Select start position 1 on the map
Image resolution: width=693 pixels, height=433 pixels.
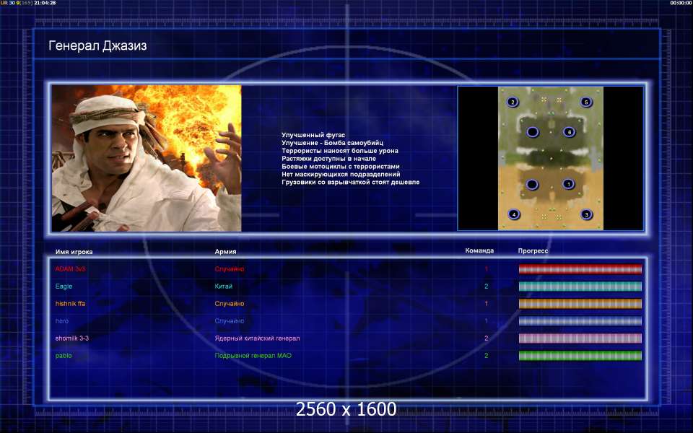click(569, 184)
